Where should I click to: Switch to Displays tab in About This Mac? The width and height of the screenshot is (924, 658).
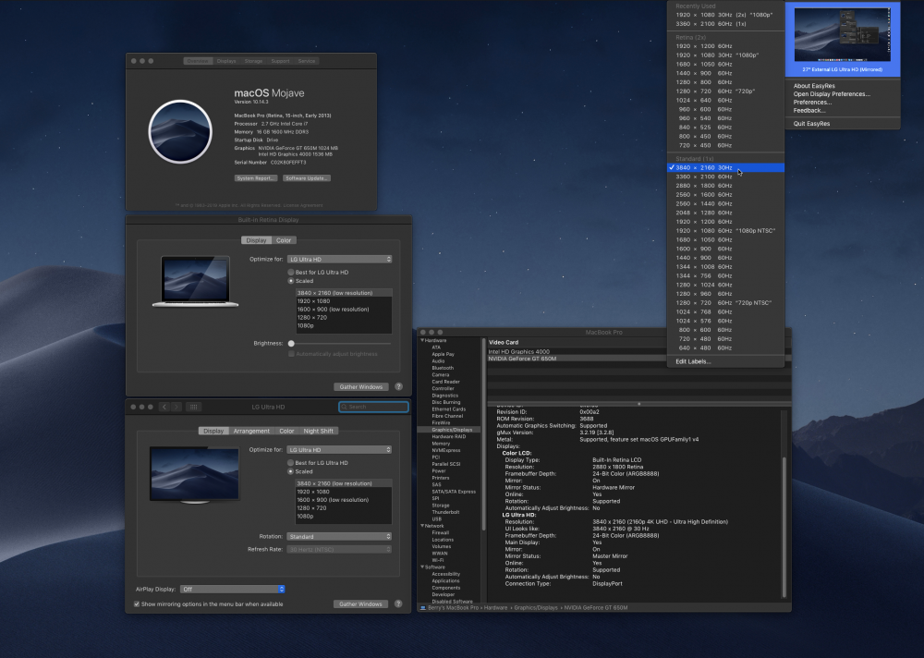tap(226, 61)
